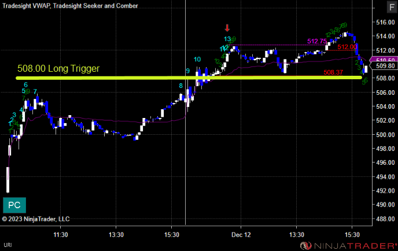Click the URI symbol label
This screenshot has width=398, height=251.
pos(8,245)
